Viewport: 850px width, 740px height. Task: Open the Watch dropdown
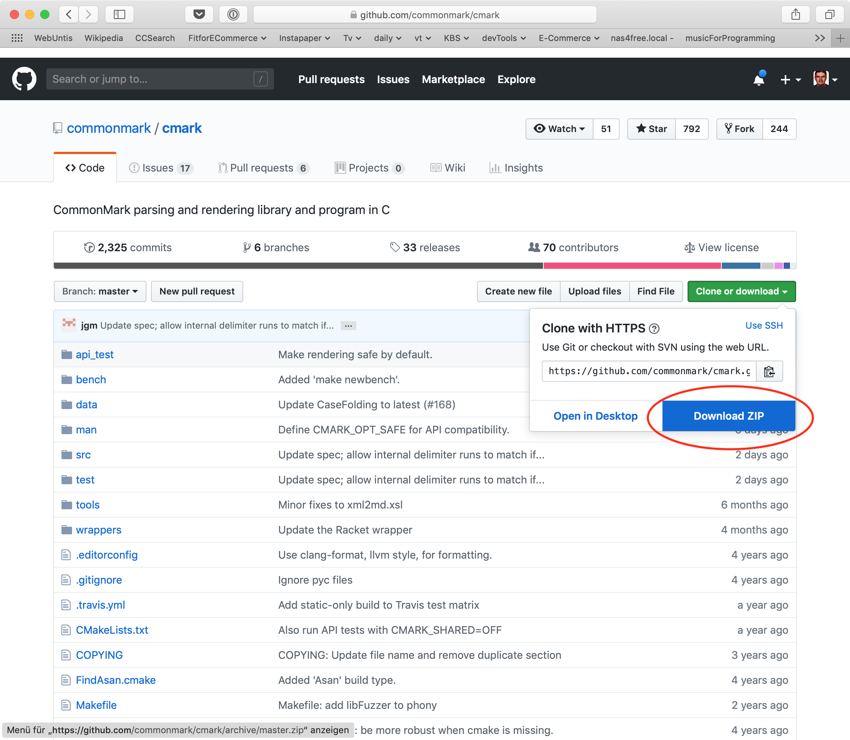(x=559, y=129)
